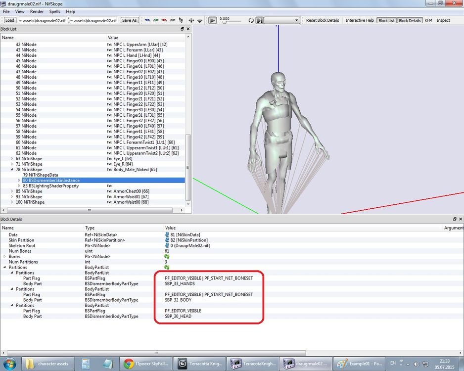Click the red eye view icon in toolbar

(164, 20)
